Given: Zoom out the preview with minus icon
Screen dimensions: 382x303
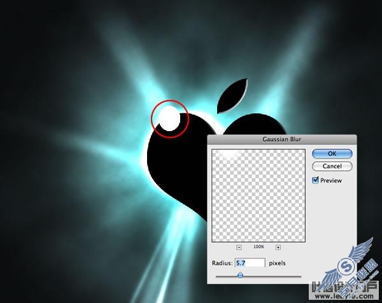Looking at the screenshot, I should tap(239, 247).
